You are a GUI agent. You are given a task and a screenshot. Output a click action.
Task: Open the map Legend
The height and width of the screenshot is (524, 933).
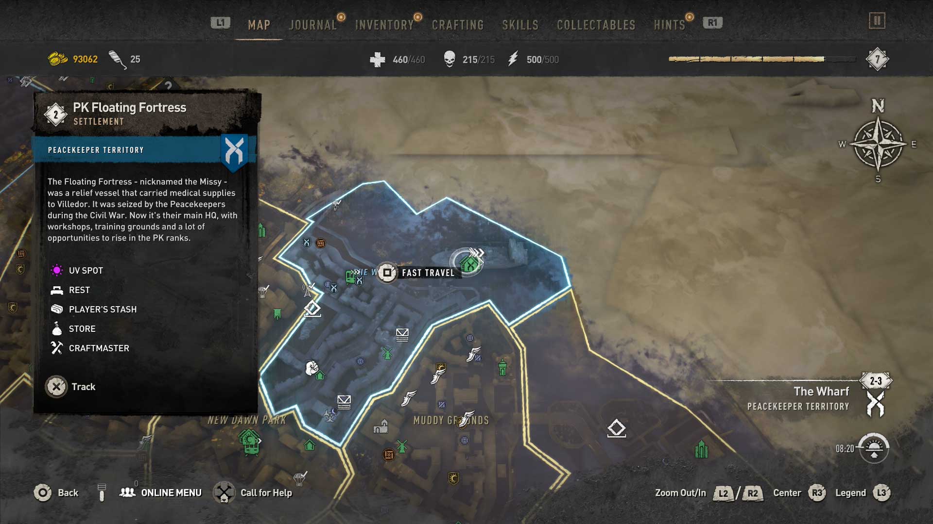(x=863, y=493)
